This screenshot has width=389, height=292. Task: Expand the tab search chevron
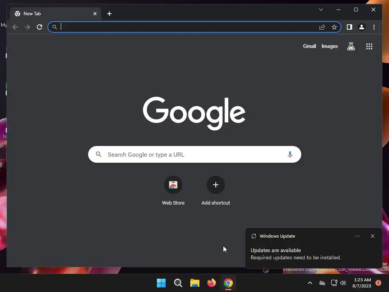click(x=321, y=10)
